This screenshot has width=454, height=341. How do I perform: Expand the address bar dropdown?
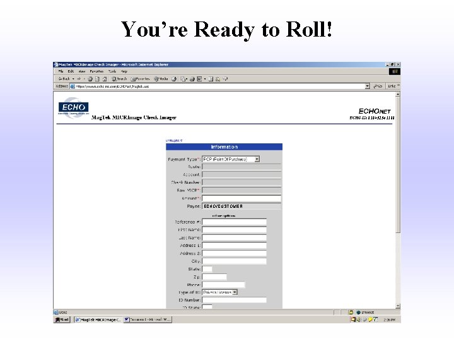coord(368,86)
